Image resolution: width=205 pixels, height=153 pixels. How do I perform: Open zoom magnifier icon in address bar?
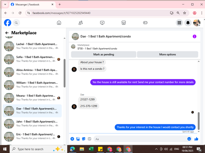178,13
